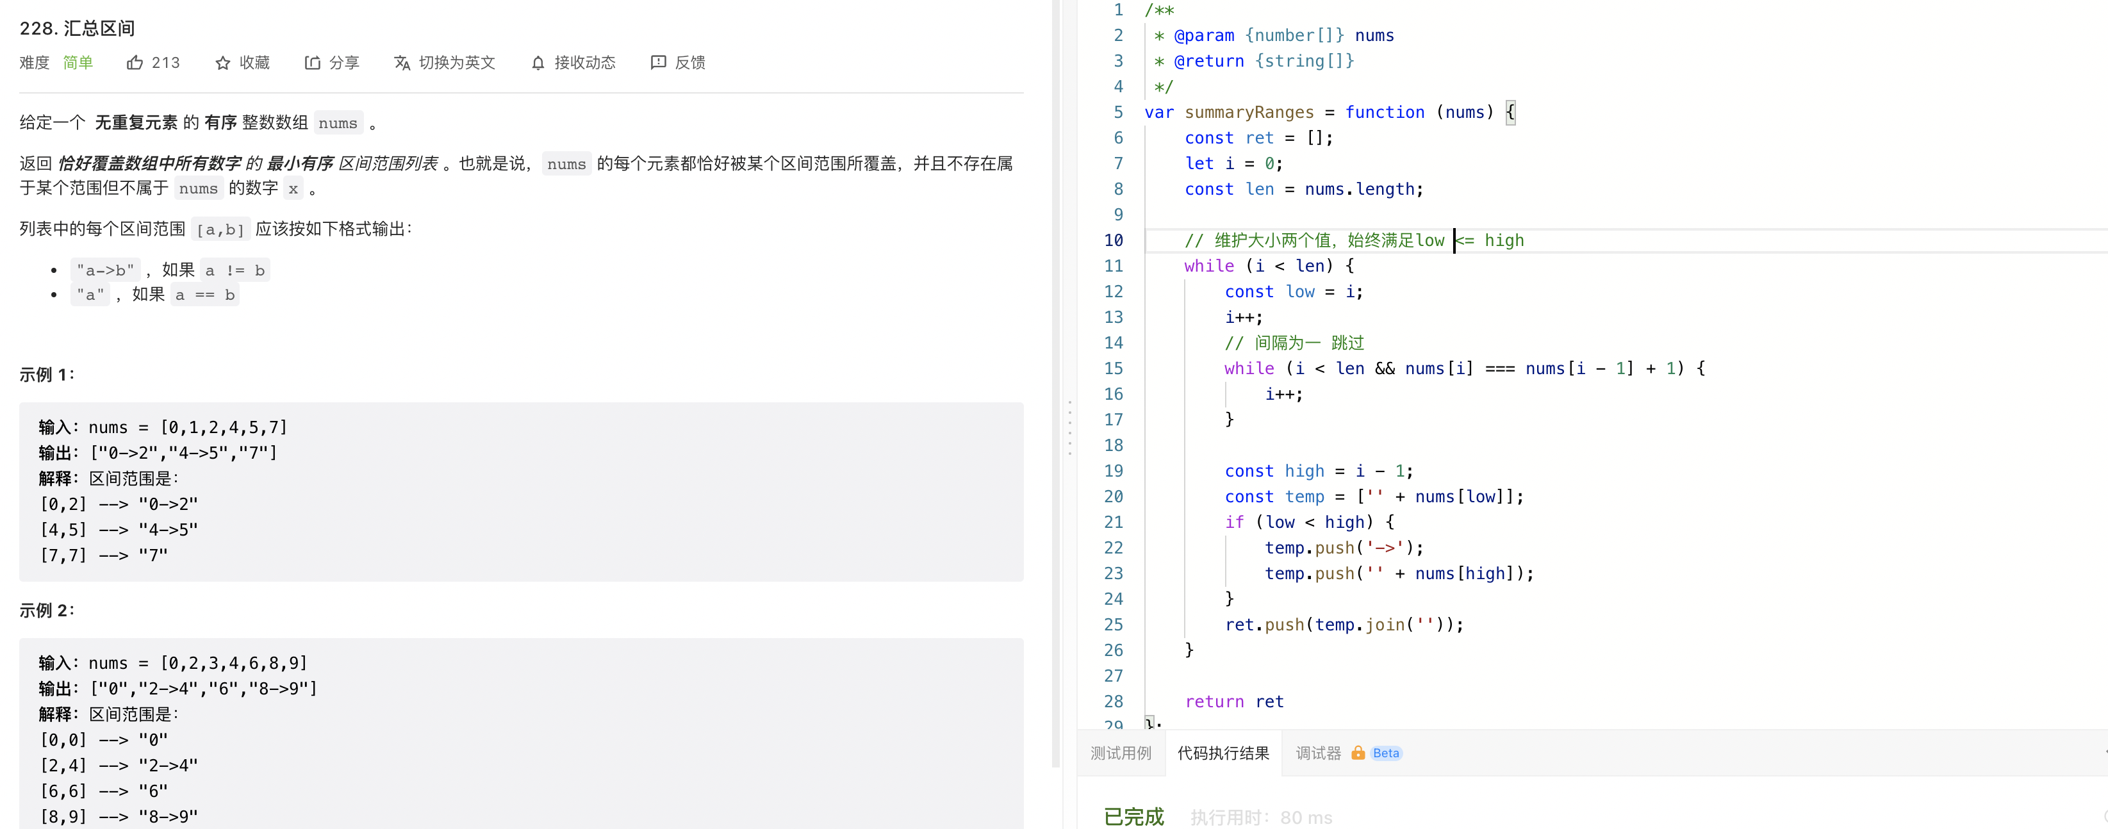Click line number 15 in the editor gutter
This screenshot has width=2108, height=829.
point(1113,368)
